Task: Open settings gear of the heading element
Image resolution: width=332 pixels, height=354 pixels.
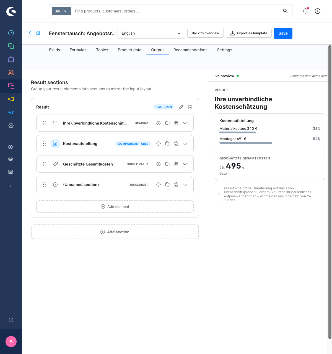Action: (x=159, y=123)
